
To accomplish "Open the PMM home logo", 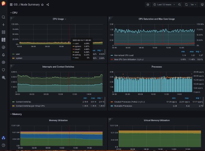I will point(3,3).
